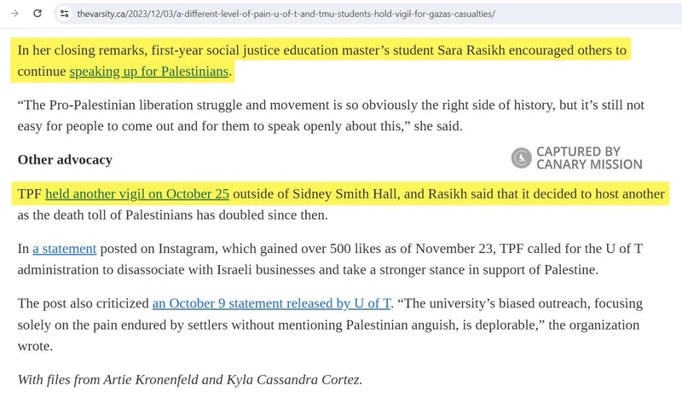Image resolution: width=682 pixels, height=397 pixels.
Task: Click the Canary Mission bird logo
Action: pyautogui.click(x=521, y=158)
